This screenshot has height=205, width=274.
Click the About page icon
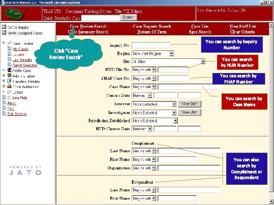[x=4, y=102]
